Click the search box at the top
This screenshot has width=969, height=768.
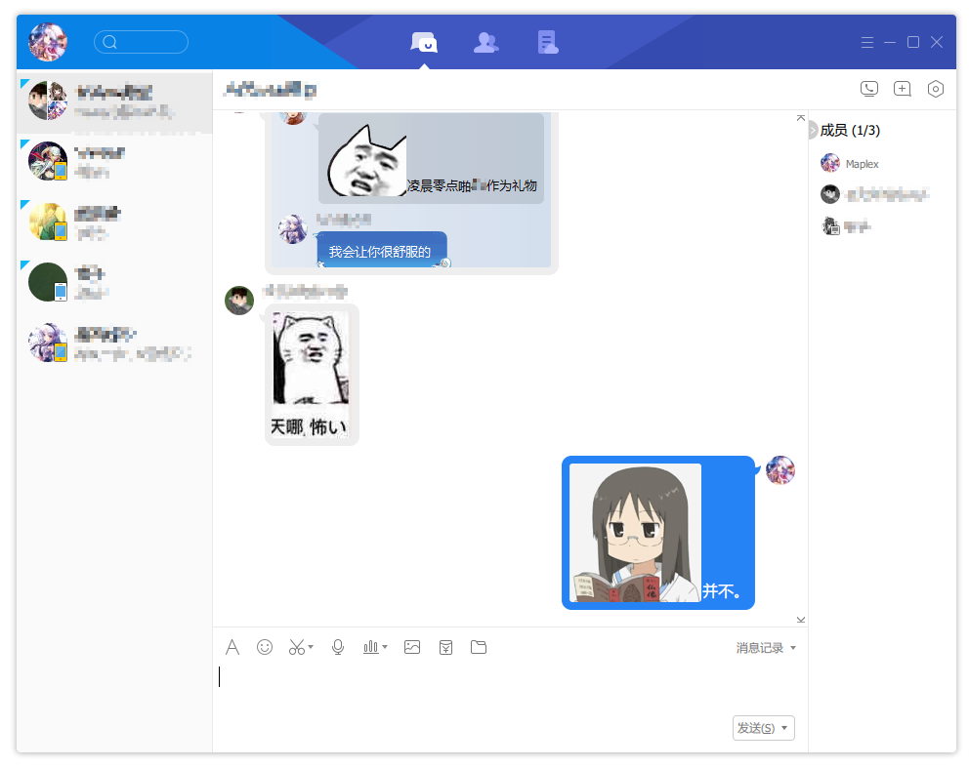141,41
